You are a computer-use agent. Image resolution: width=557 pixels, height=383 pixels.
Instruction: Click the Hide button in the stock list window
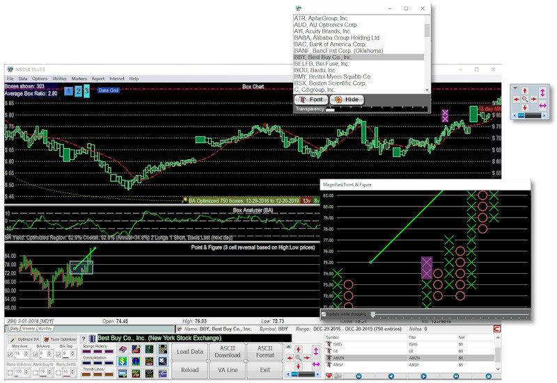click(347, 99)
